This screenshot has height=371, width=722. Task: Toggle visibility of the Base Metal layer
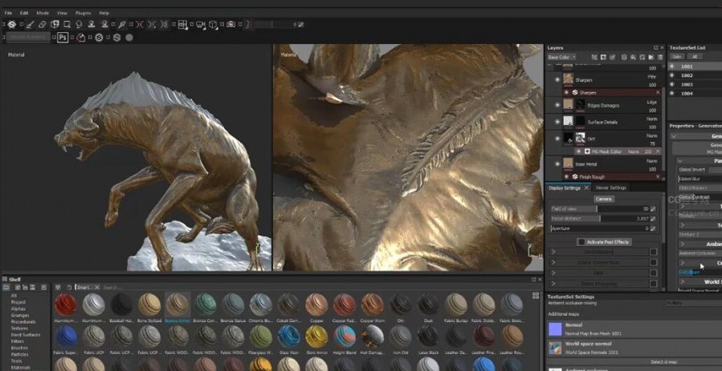[x=557, y=164]
